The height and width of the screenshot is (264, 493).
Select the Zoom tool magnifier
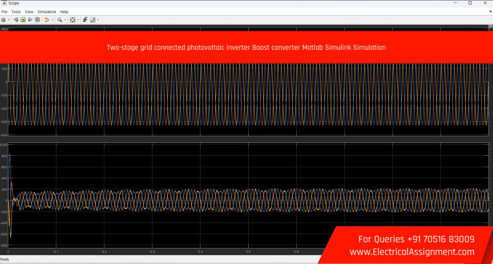tap(59, 20)
